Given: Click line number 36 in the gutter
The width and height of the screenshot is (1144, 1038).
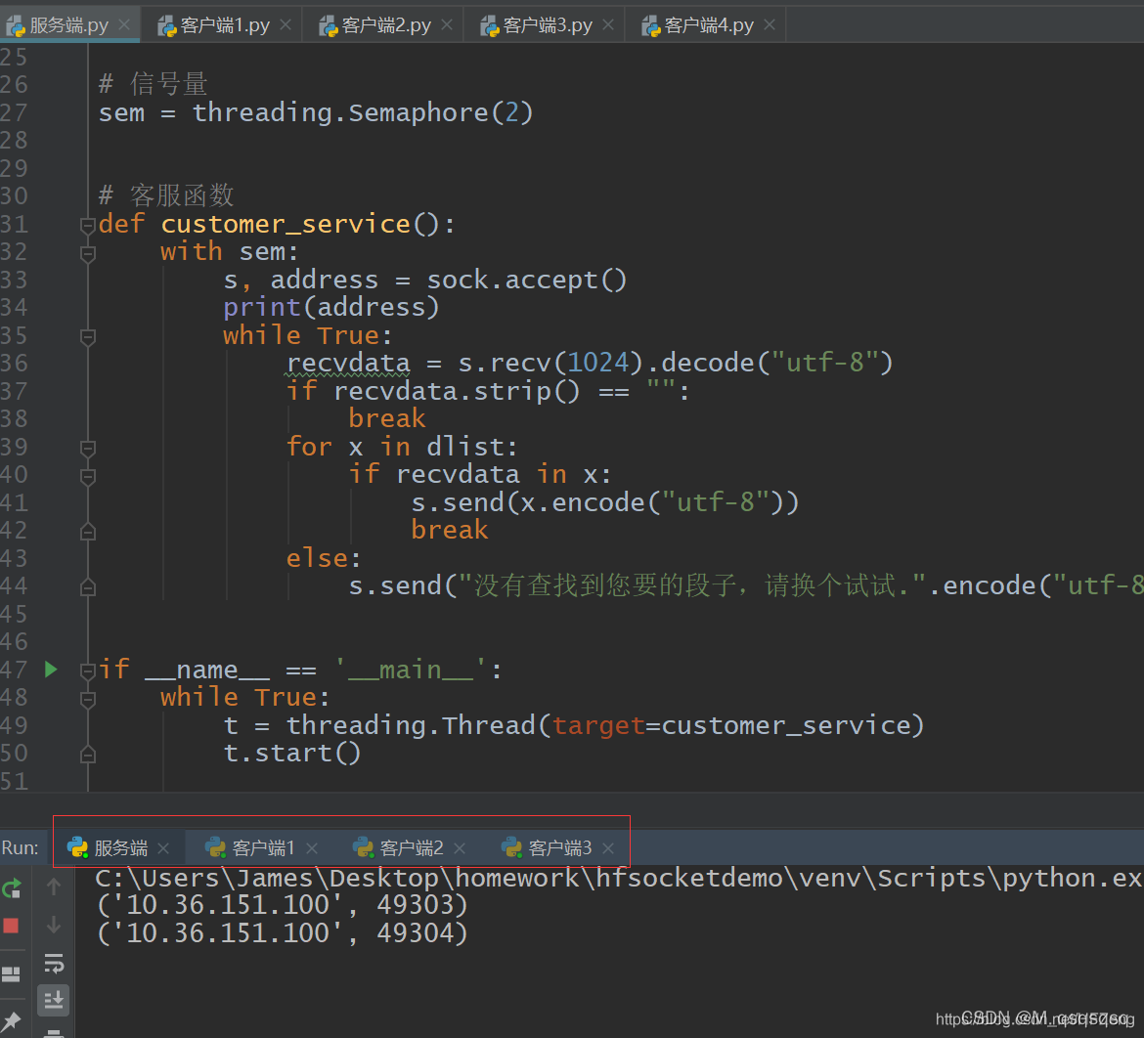Looking at the screenshot, I should [14, 363].
